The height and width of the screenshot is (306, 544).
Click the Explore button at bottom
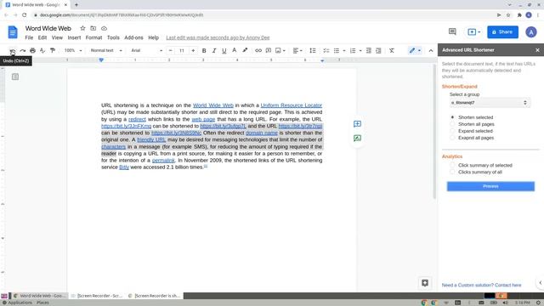[425, 283]
